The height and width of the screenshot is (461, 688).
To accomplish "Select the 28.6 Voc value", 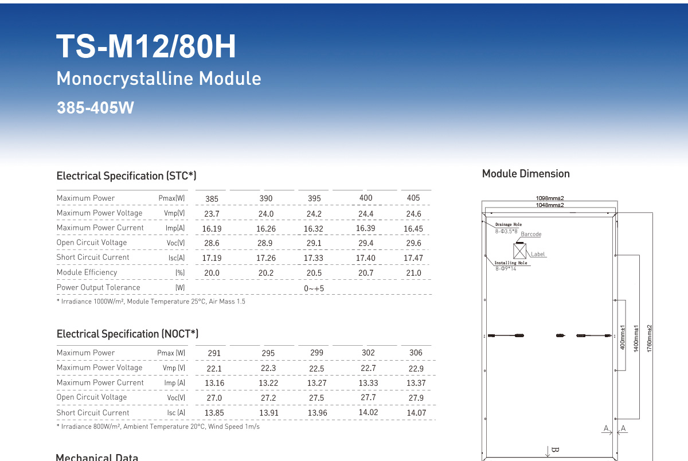I will (212, 243).
